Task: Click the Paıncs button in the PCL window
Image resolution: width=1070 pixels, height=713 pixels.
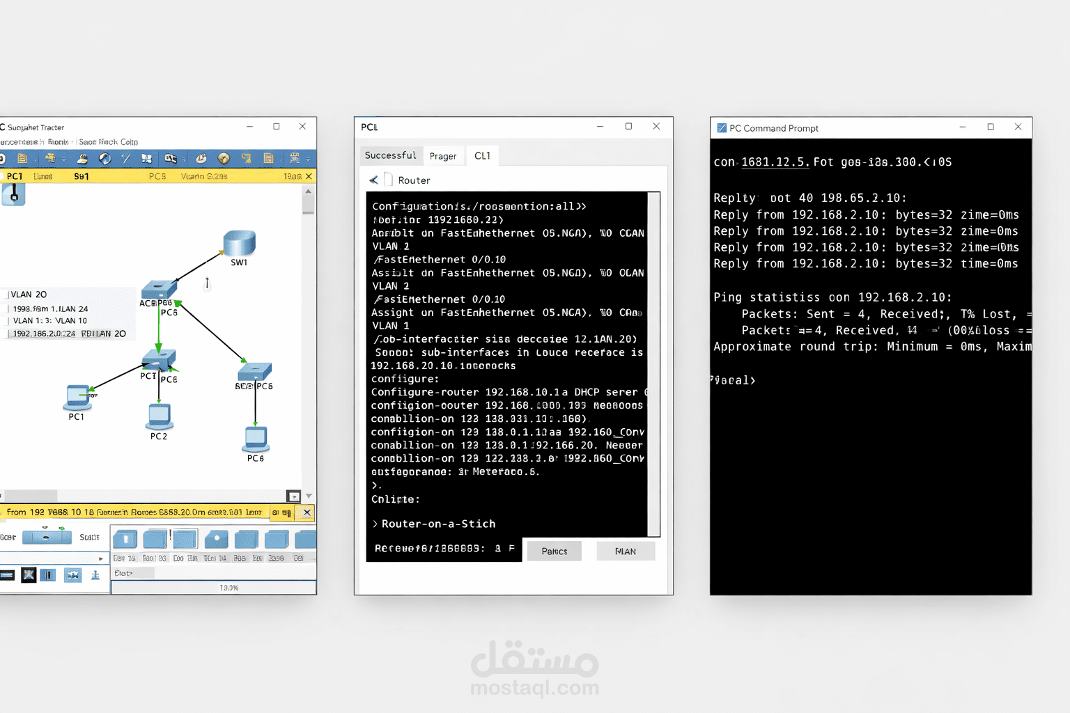Action: tap(555, 551)
